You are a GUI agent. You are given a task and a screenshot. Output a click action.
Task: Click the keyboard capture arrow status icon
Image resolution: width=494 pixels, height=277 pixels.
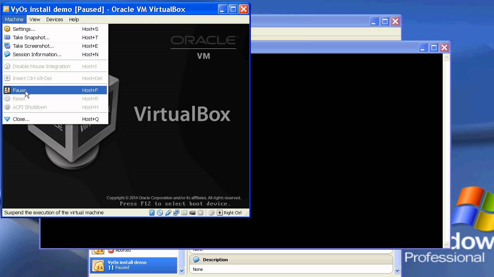click(220, 213)
